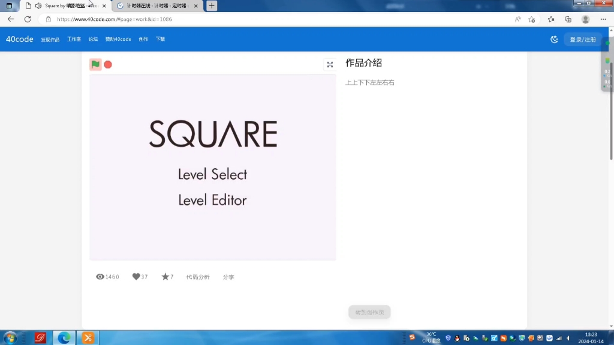The height and width of the screenshot is (345, 614).
Task: Switch to the 计时器在线 tab
Action: (158, 6)
